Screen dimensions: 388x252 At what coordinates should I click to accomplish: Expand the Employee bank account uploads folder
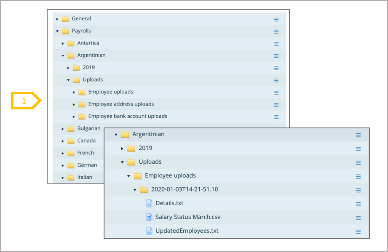click(74, 117)
